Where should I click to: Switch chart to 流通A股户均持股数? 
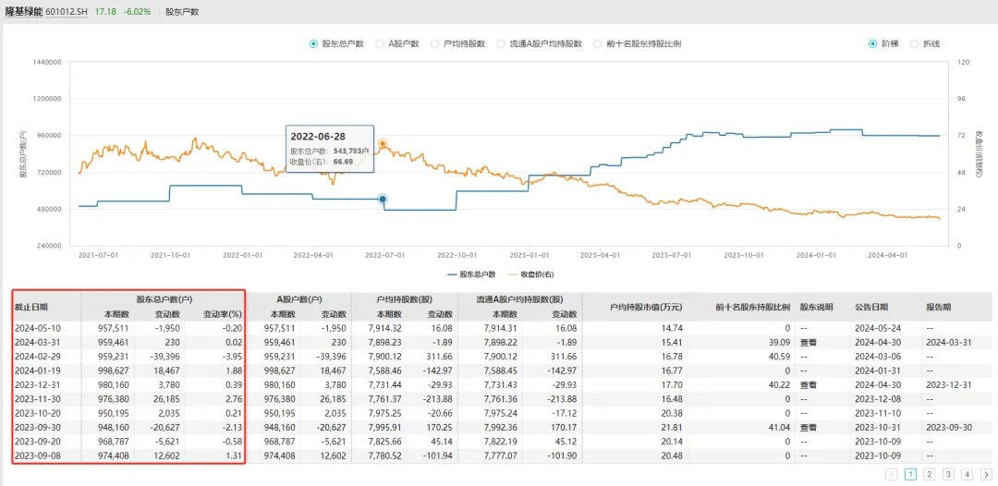coord(501,43)
